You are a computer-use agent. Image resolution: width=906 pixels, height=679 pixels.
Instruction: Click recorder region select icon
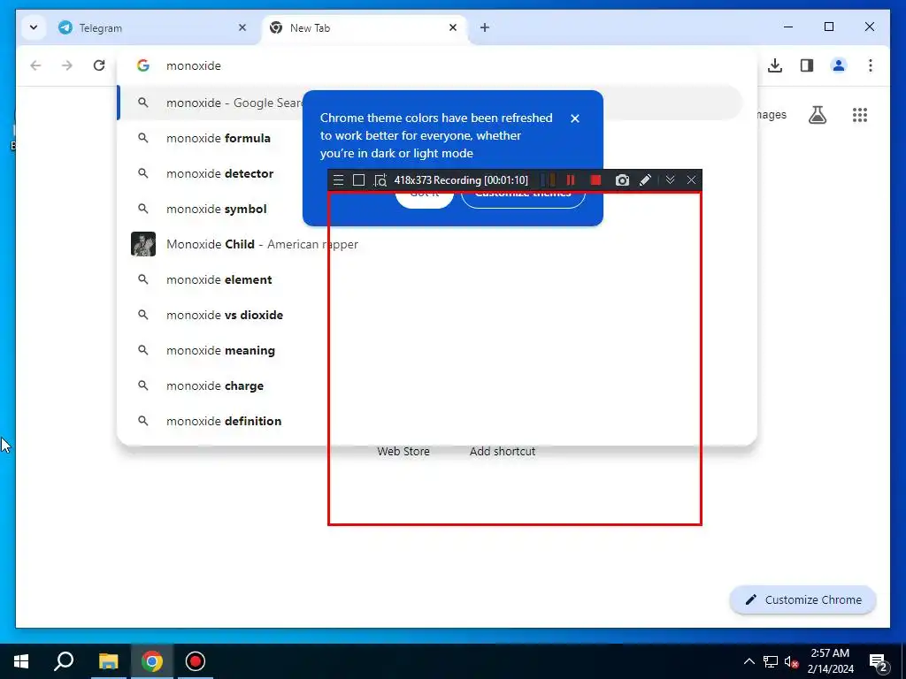(380, 180)
